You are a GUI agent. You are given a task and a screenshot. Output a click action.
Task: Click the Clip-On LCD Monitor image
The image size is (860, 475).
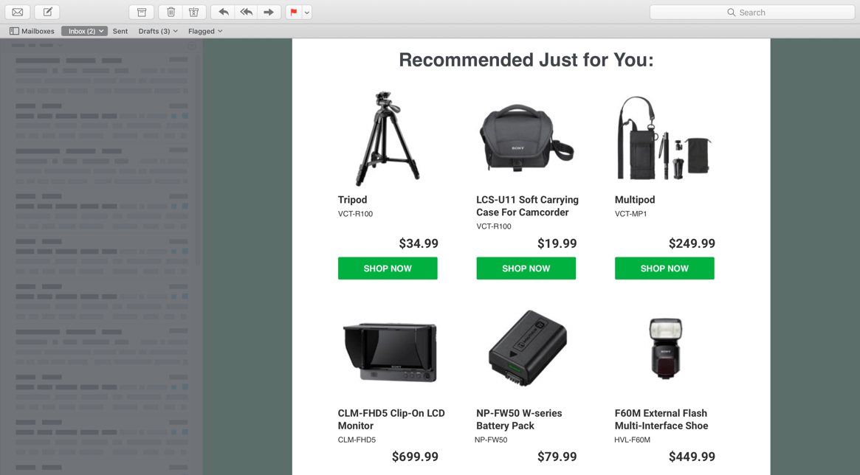(390, 353)
